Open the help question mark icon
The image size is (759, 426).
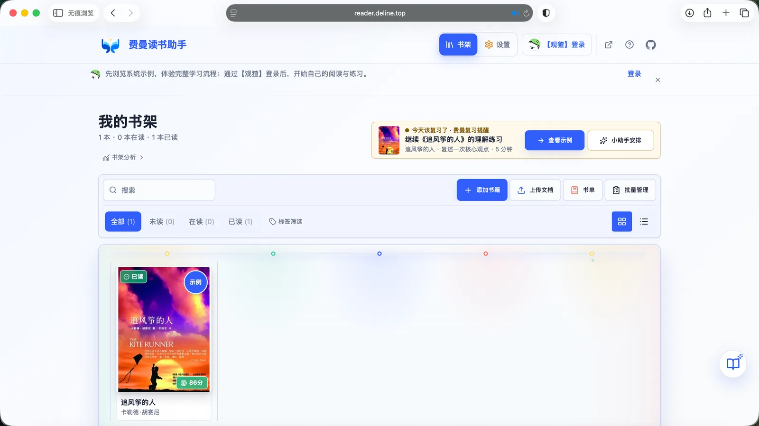[x=629, y=45]
